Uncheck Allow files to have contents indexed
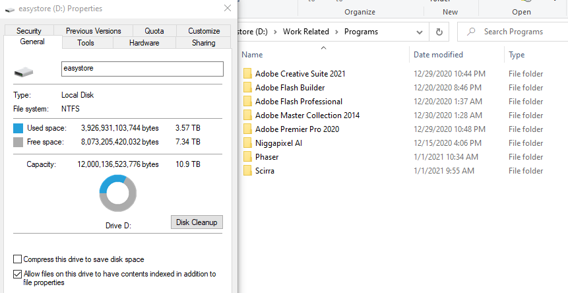Viewport: 568px width, 293px height. click(x=17, y=274)
